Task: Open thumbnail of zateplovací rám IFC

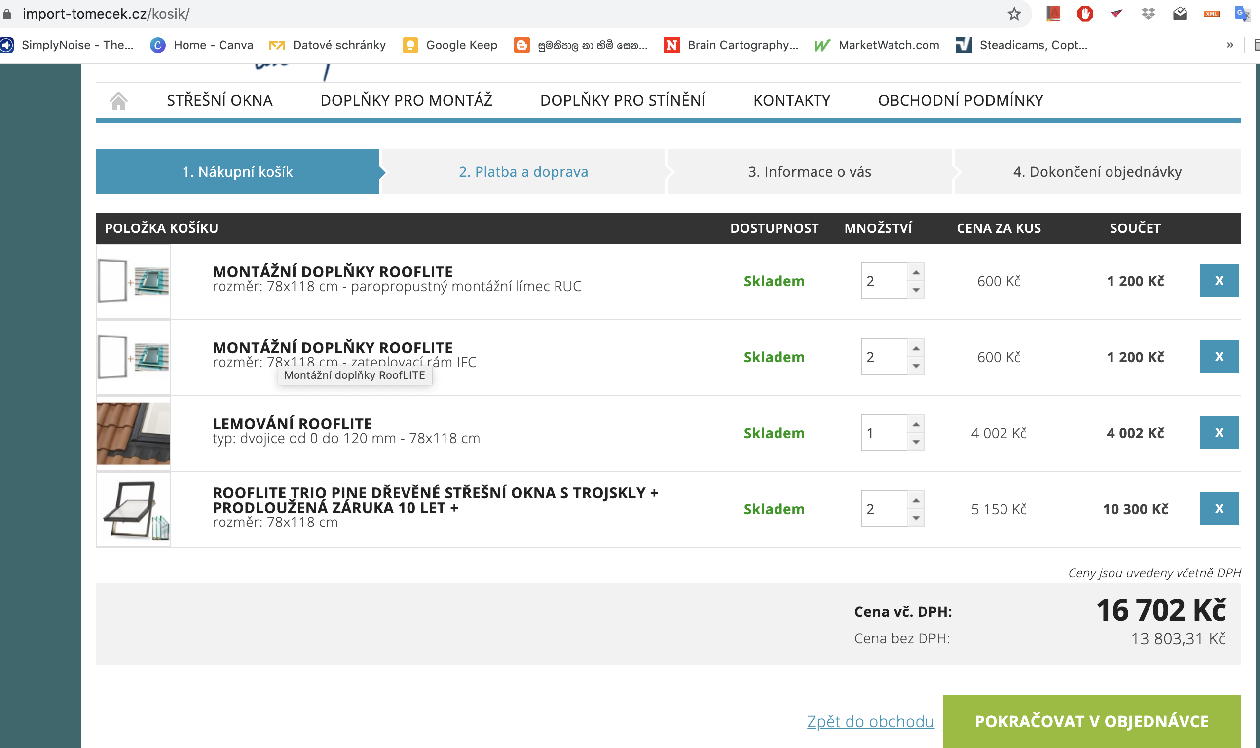Action: (133, 357)
